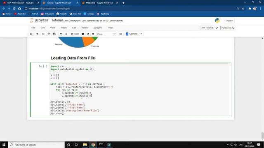Interrupt the kernel with stop icon

(x=82, y=34)
